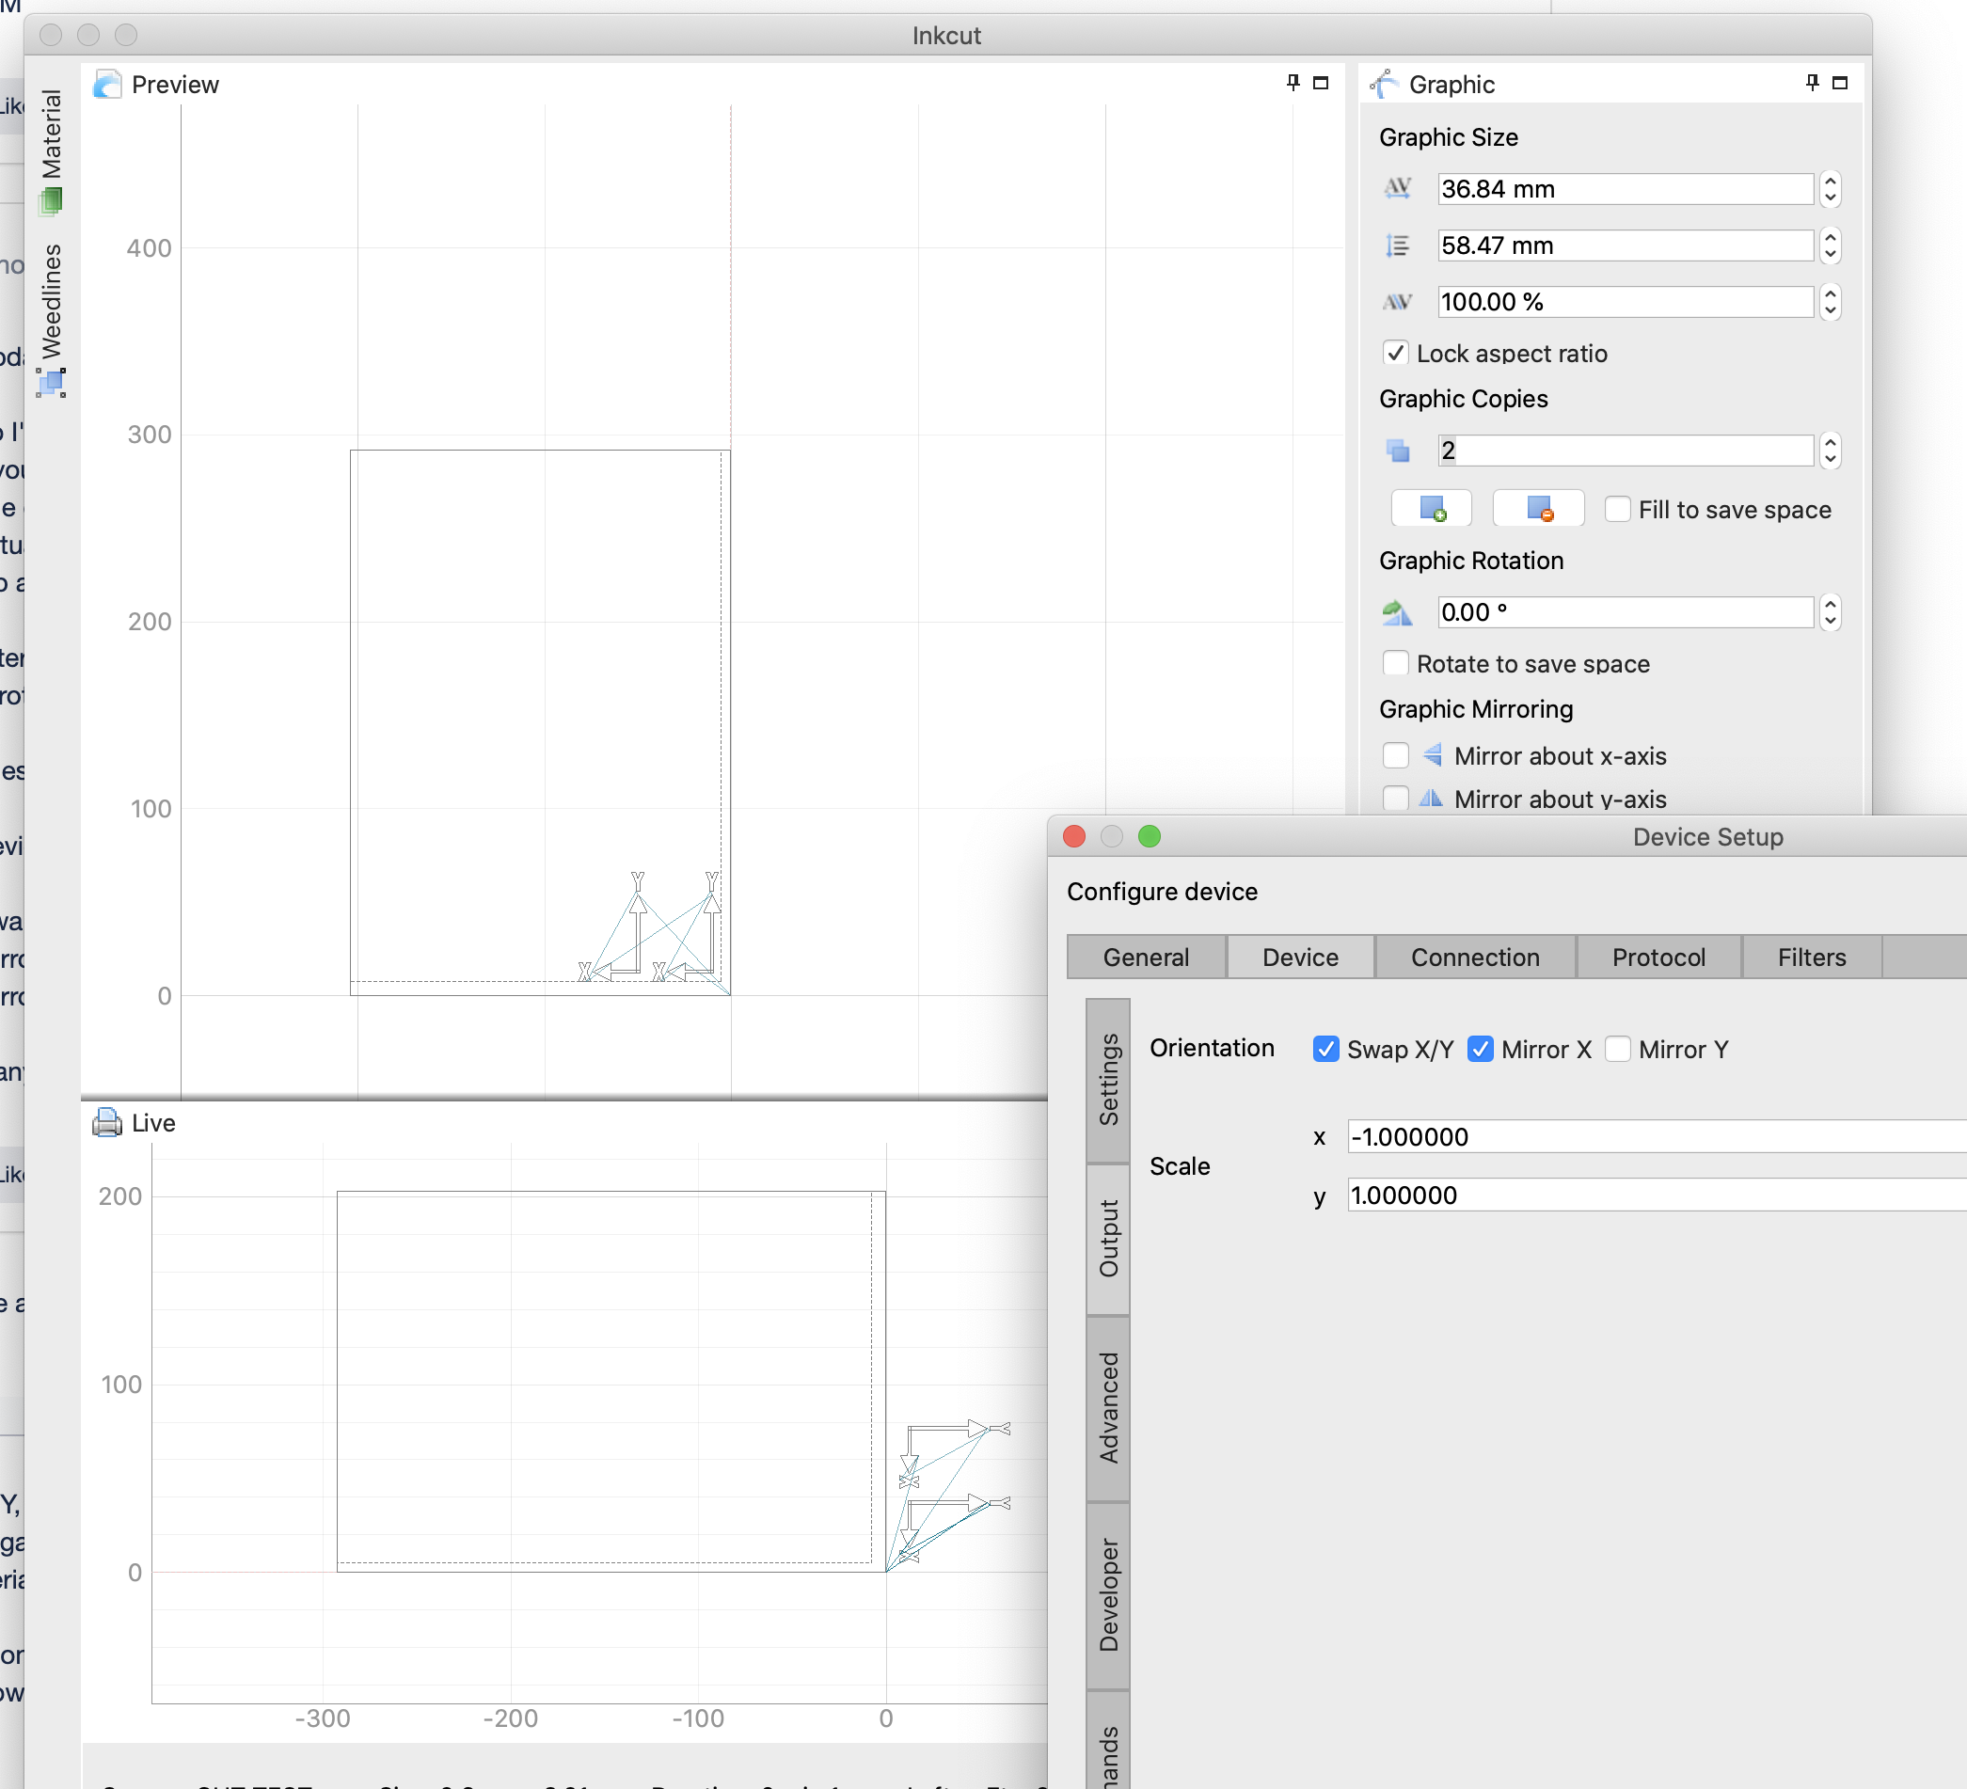The image size is (1967, 1789).
Task: Open the Protocol tab
Action: tap(1658, 957)
